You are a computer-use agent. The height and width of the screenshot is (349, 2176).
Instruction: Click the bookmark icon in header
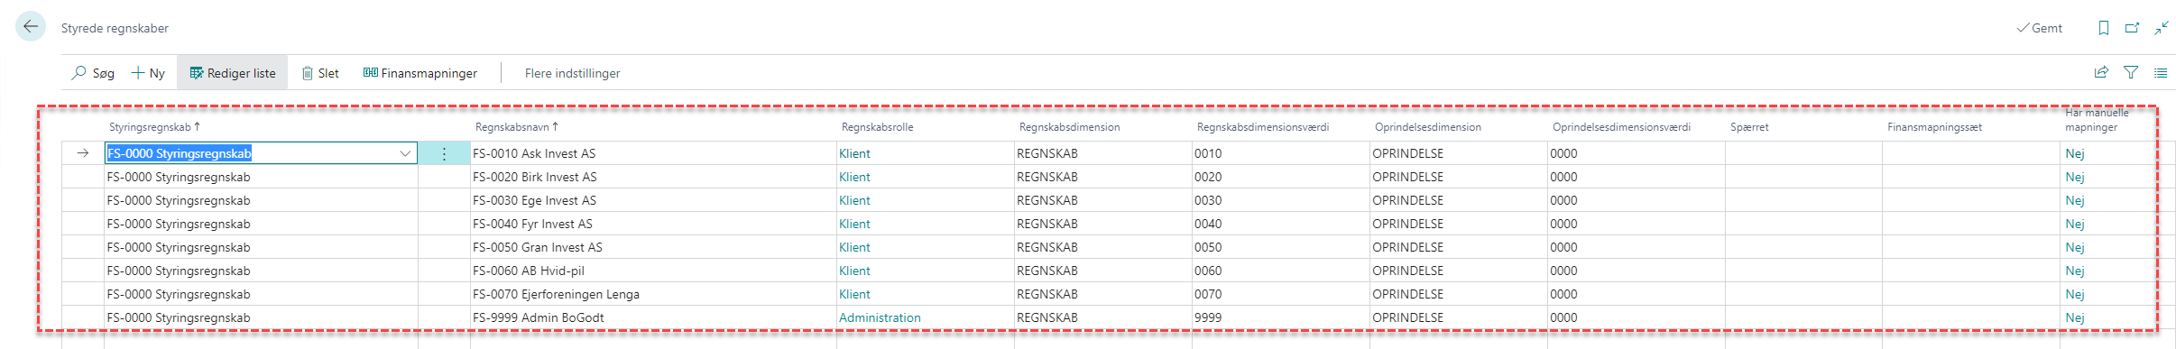[x=2104, y=28]
